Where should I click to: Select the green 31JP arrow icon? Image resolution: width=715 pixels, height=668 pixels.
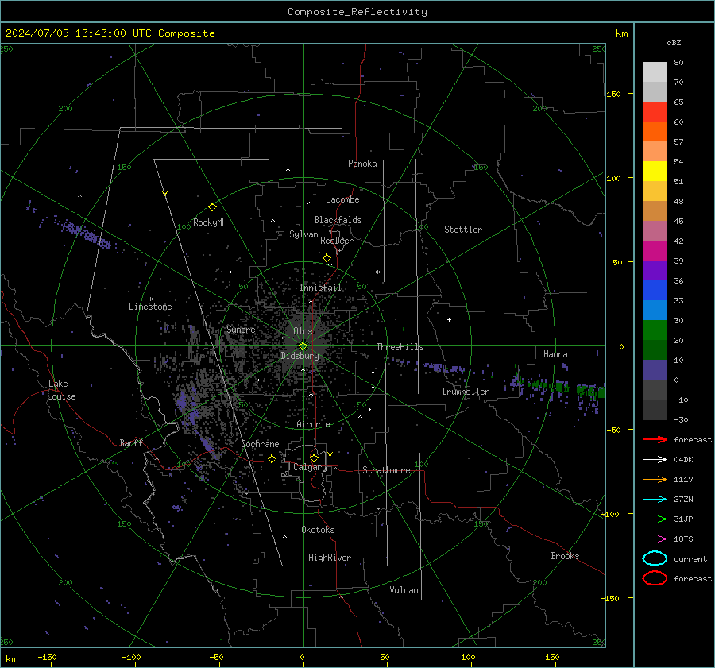655,519
